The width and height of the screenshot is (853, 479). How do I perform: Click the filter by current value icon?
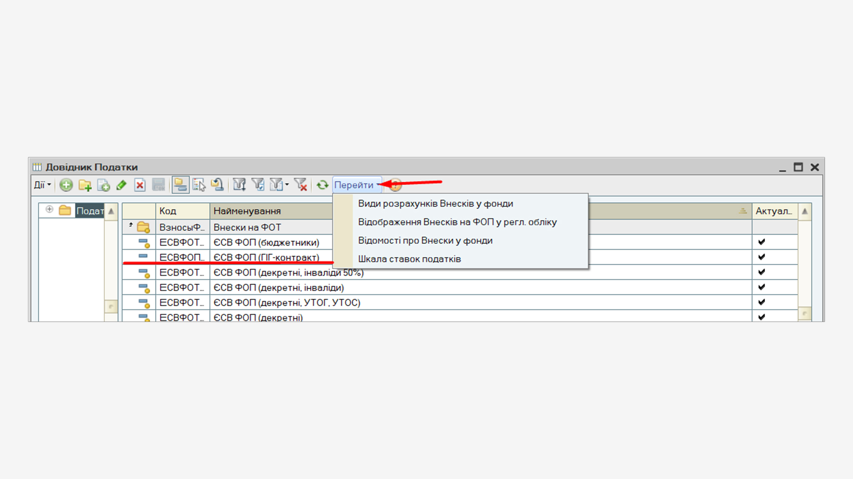coord(258,185)
